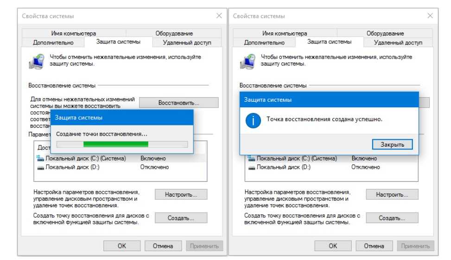Viewport: 451px width, 260px height.
Task: Click the computer protection icon in right dialog
Action: click(x=248, y=61)
